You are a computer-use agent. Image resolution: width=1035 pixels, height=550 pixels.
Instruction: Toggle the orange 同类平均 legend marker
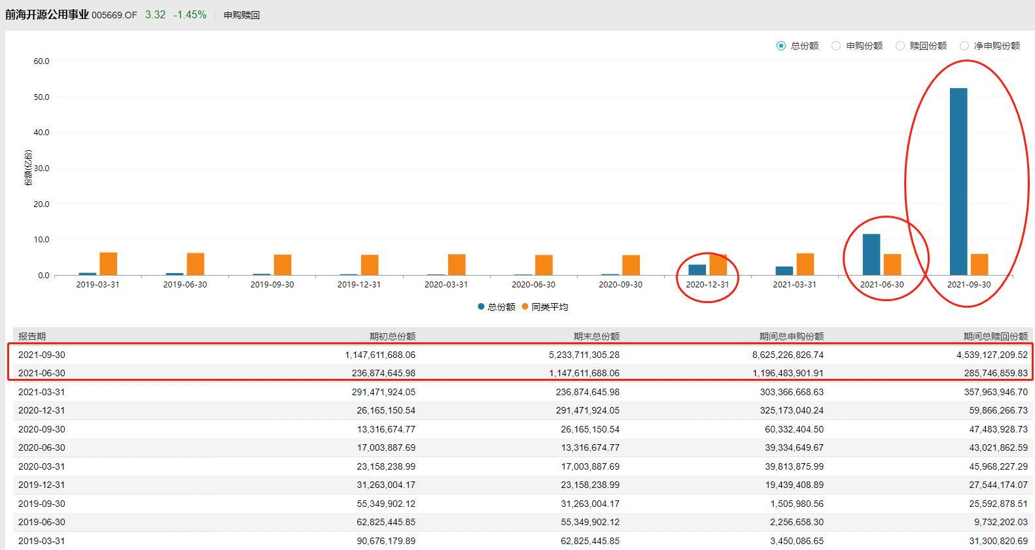point(525,307)
